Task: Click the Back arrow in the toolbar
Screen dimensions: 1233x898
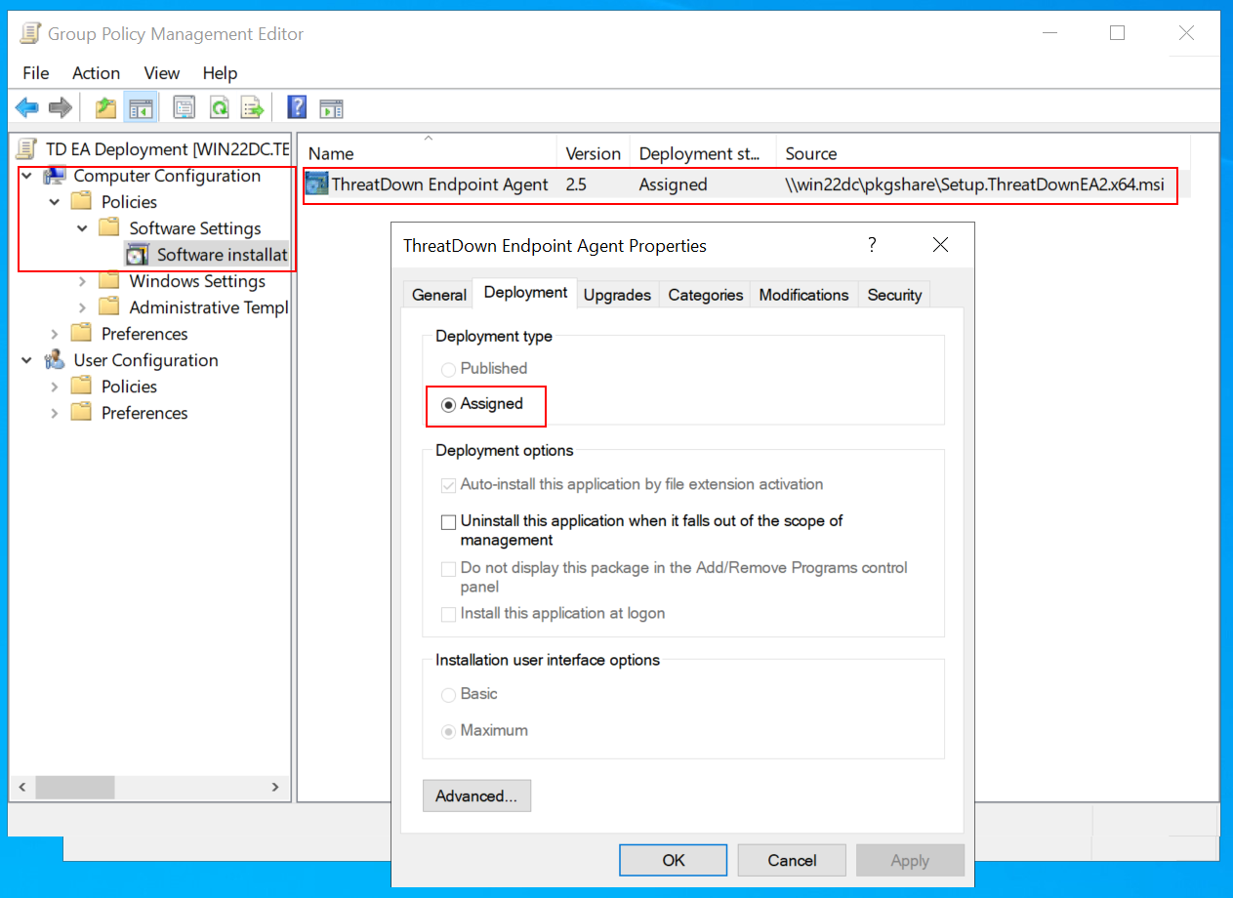Action: pos(27,107)
